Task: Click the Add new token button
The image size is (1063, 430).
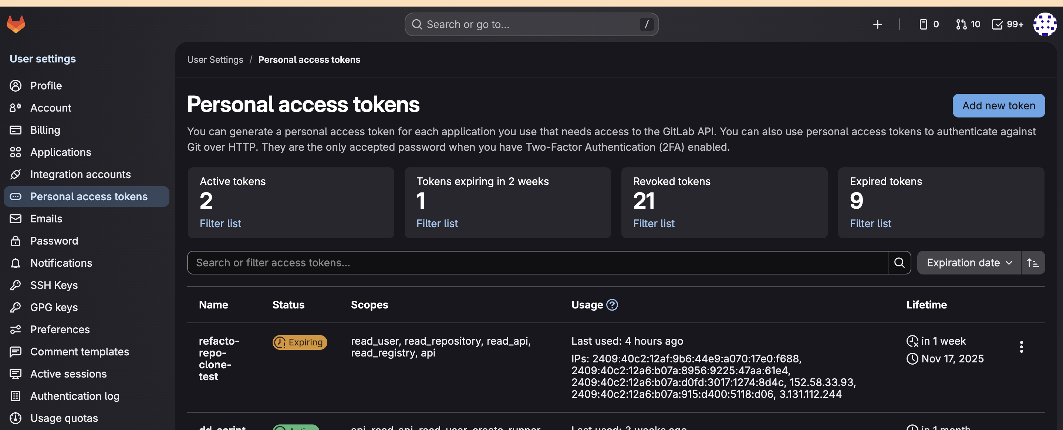Action: (x=998, y=106)
